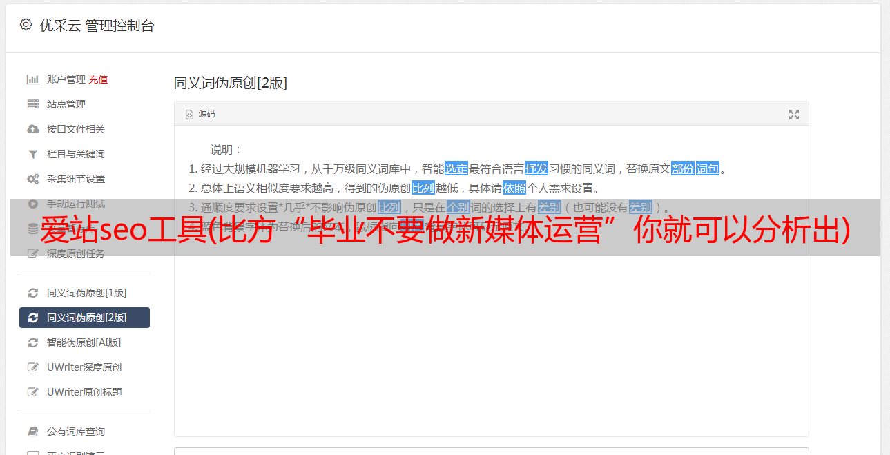Open 智能伪原创[AI版] page
The width and height of the screenshot is (890, 455).
[x=84, y=342]
